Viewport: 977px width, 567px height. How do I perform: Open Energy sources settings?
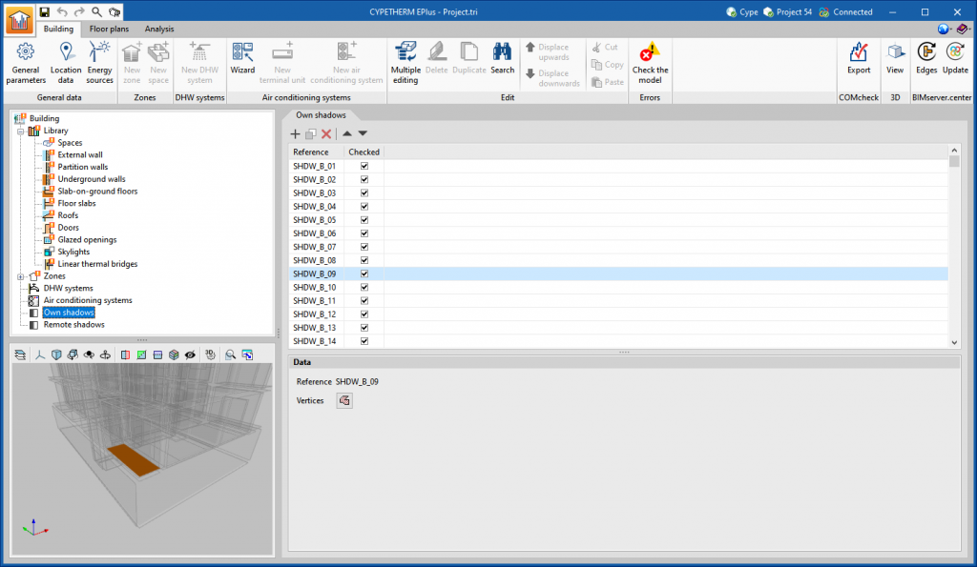99,62
